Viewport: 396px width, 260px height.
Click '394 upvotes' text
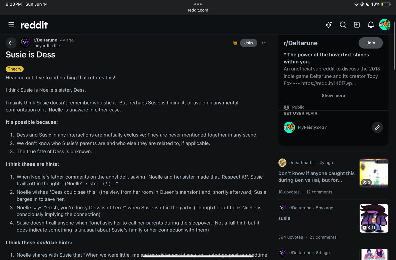coord(291,237)
